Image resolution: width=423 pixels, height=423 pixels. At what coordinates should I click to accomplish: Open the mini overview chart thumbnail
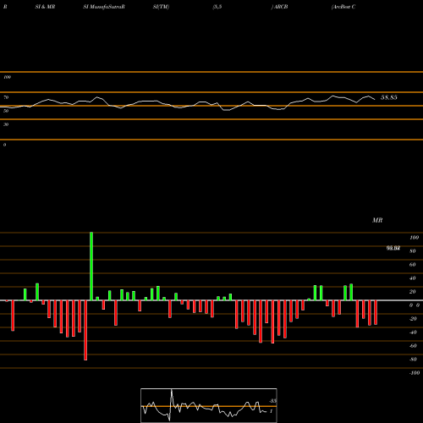pos(209,405)
